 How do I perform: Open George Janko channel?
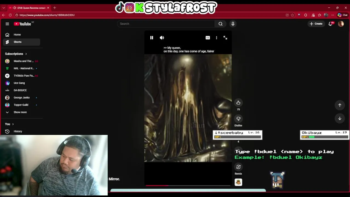[x=22, y=98]
